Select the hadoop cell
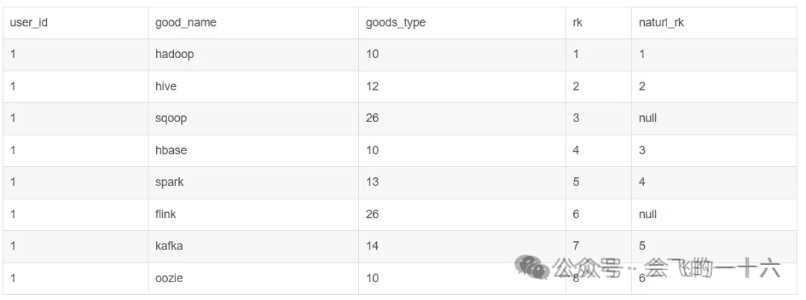This screenshot has height=300, width=806. 175,54
